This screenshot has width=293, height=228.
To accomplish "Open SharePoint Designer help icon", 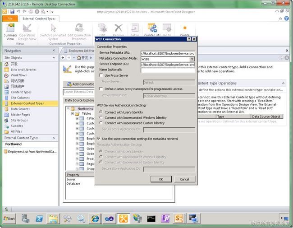I will [x=286, y=19].
